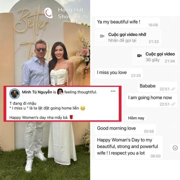Click the Minh Tú Nguyễn name link
This screenshot has width=180, height=180.
37,92
